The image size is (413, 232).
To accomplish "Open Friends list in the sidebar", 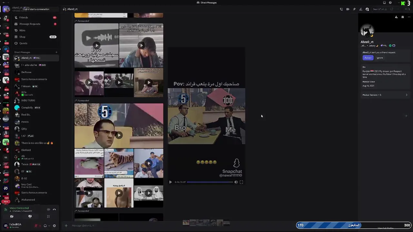I will coord(35,17).
